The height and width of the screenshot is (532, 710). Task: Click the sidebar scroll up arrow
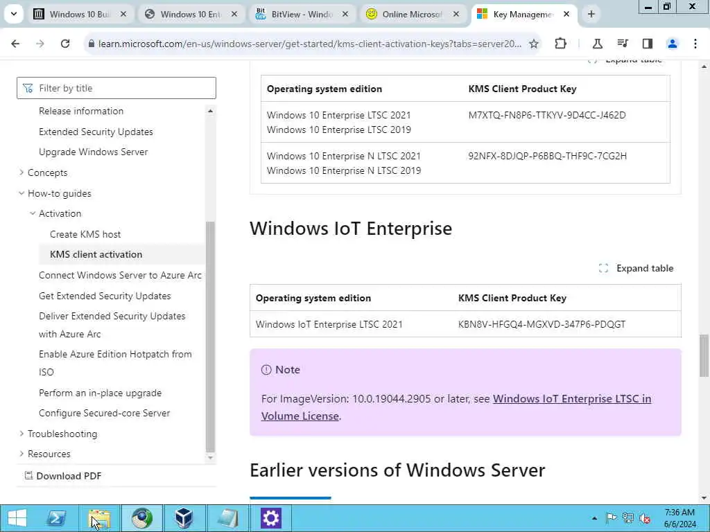click(210, 111)
